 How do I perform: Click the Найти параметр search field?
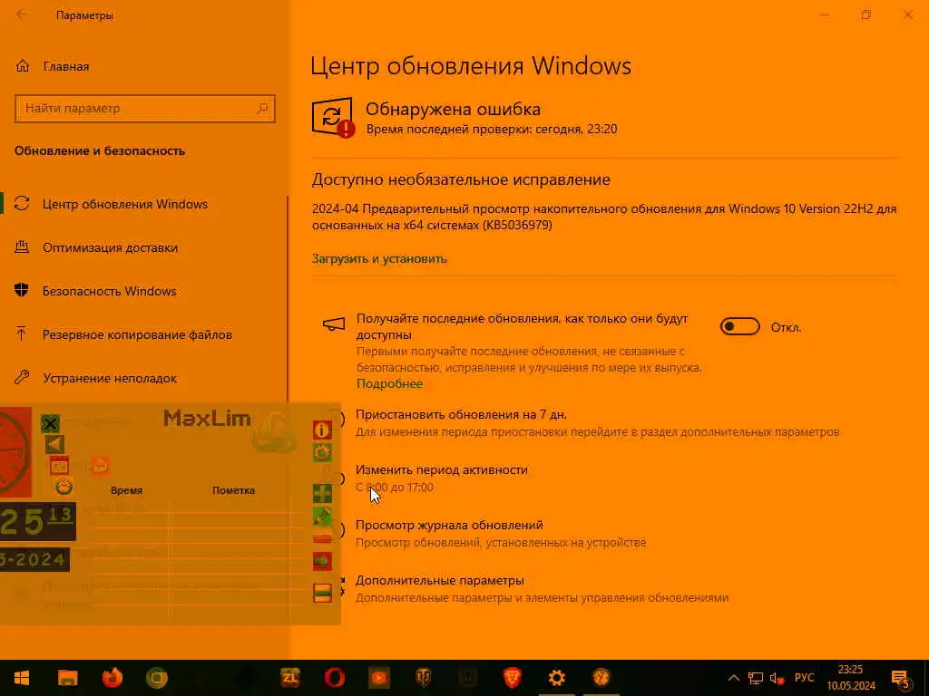click(x=144, y=109)
